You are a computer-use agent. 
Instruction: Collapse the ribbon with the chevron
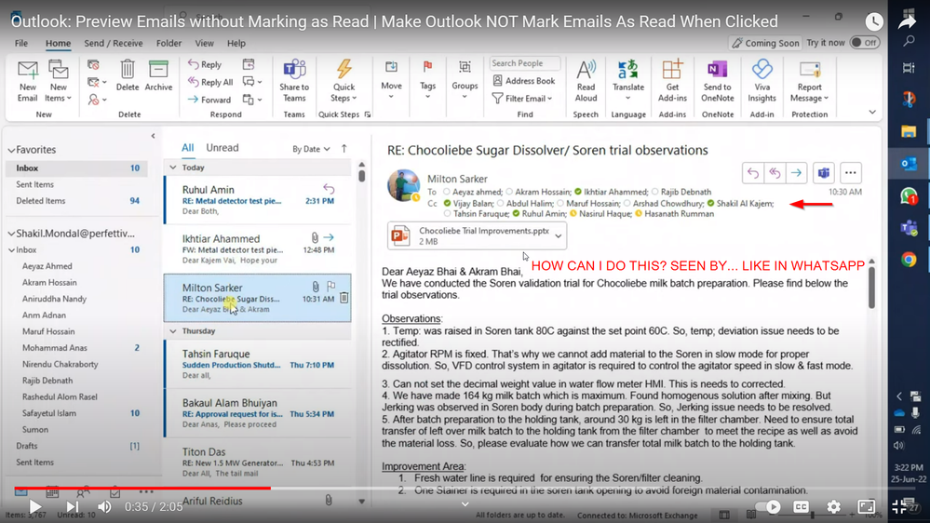872,112
